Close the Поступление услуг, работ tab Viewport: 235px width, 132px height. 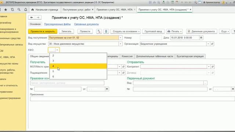pos(93,10)
